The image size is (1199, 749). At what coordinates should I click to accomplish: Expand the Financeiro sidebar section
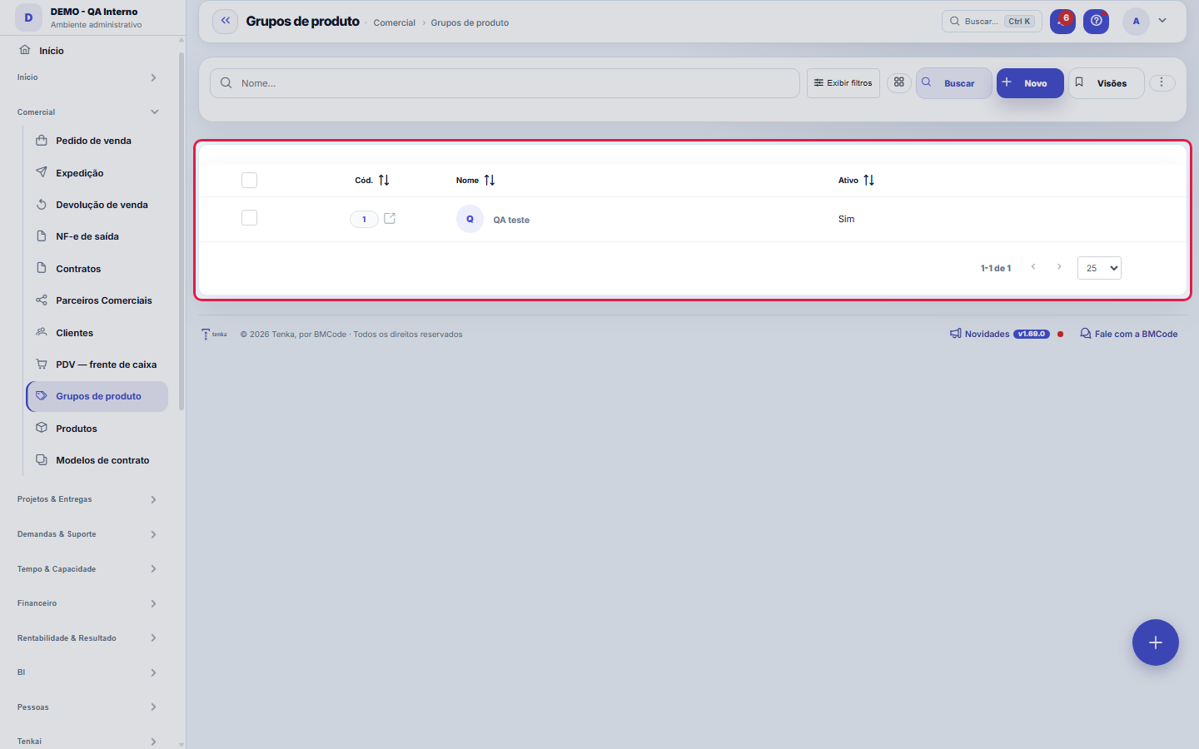point(88,603)
